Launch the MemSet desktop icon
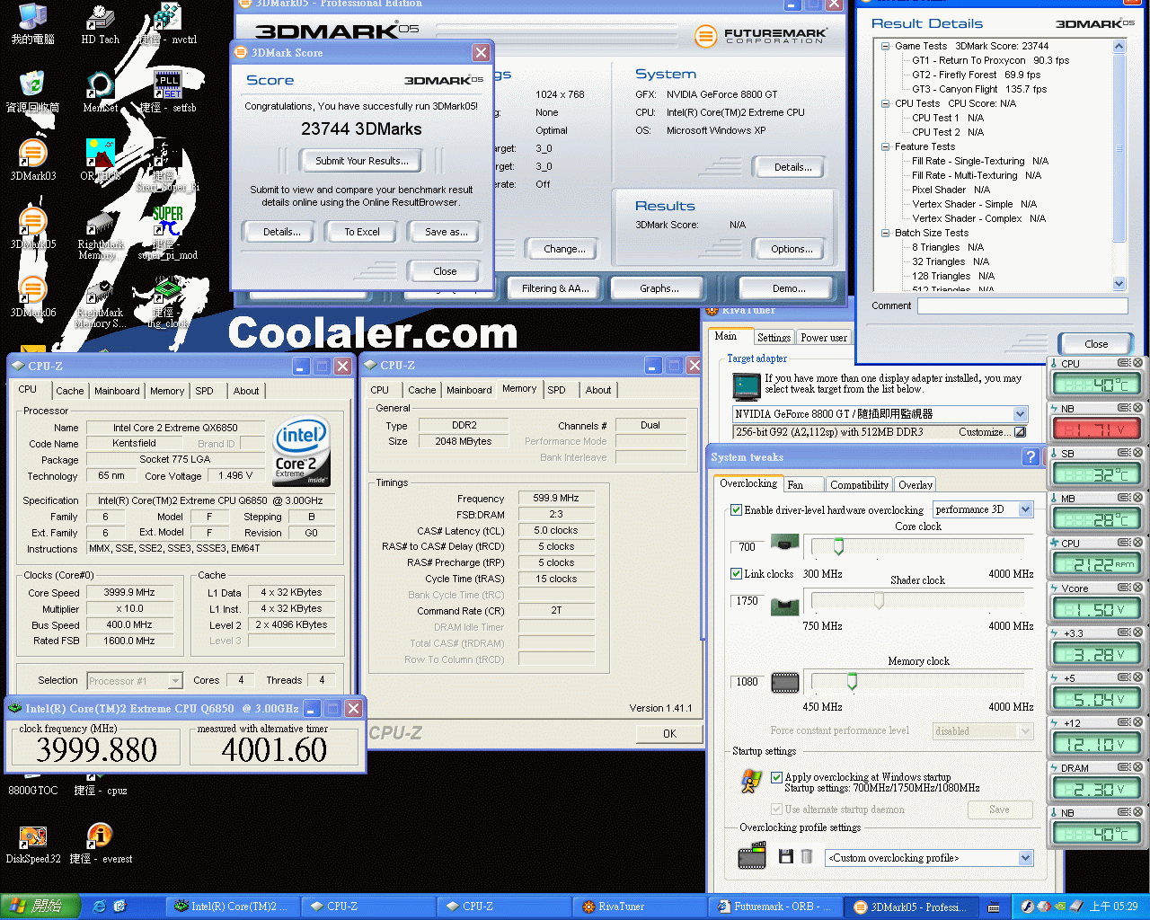Viewport: 1150px width, 920px height. click(100, 91)
